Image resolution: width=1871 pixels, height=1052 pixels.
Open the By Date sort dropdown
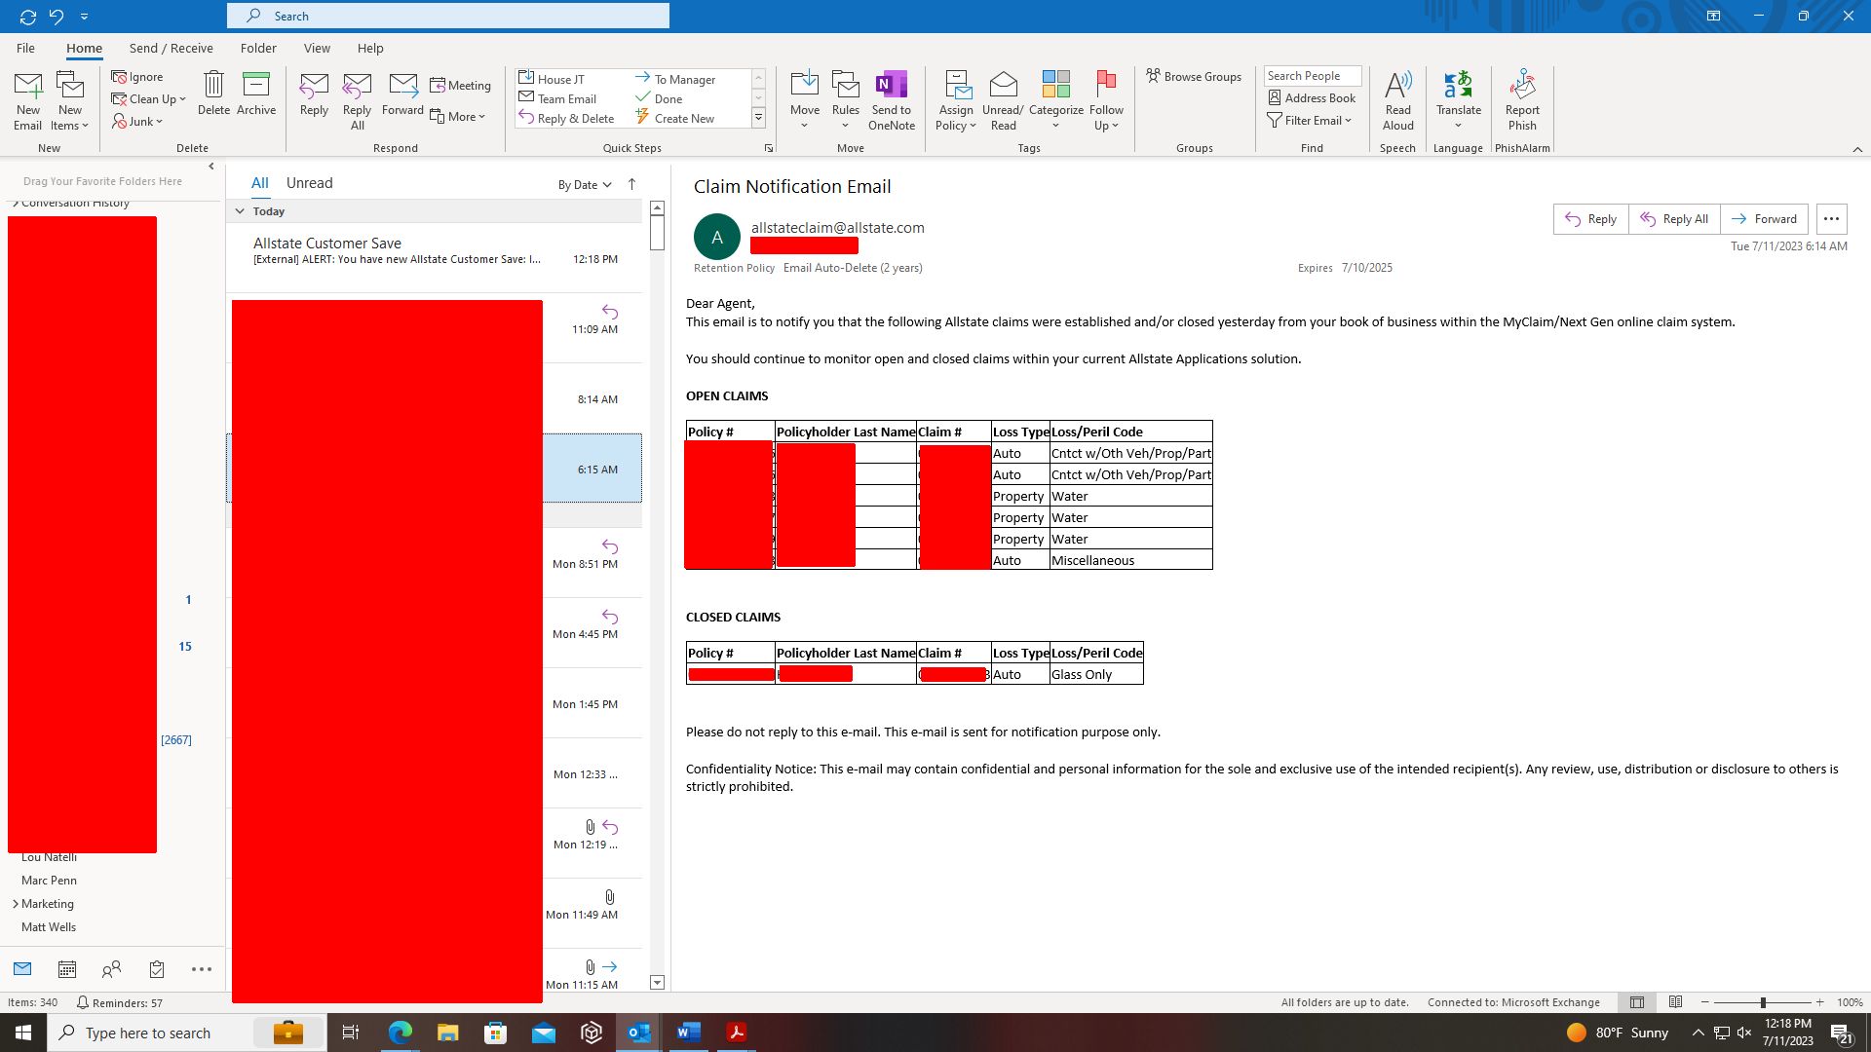[x=584, y=185]
